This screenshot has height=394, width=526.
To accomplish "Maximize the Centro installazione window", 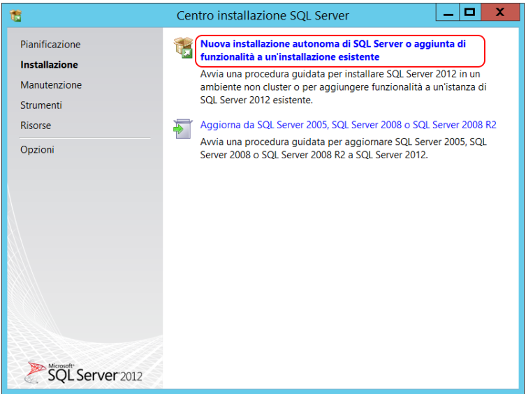I will click(469, 13).
